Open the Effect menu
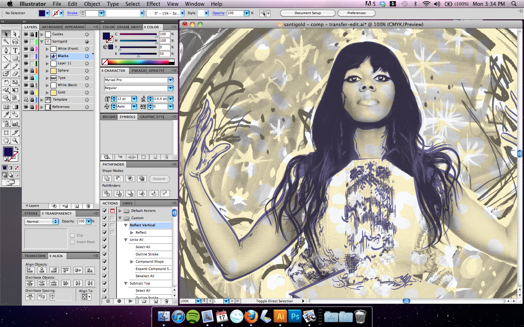 click(x=153, y=4)
